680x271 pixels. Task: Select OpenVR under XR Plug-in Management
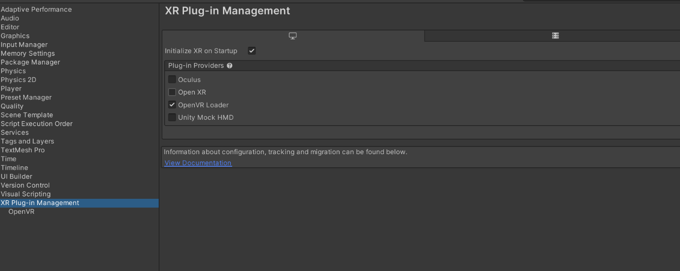21,212
